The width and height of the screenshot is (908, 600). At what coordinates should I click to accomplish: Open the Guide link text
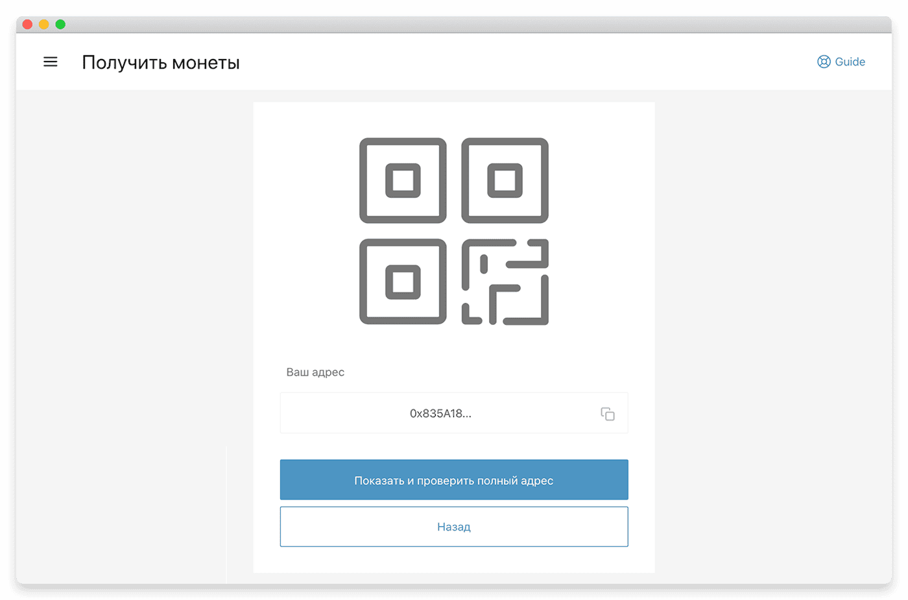tap(850, 62)
